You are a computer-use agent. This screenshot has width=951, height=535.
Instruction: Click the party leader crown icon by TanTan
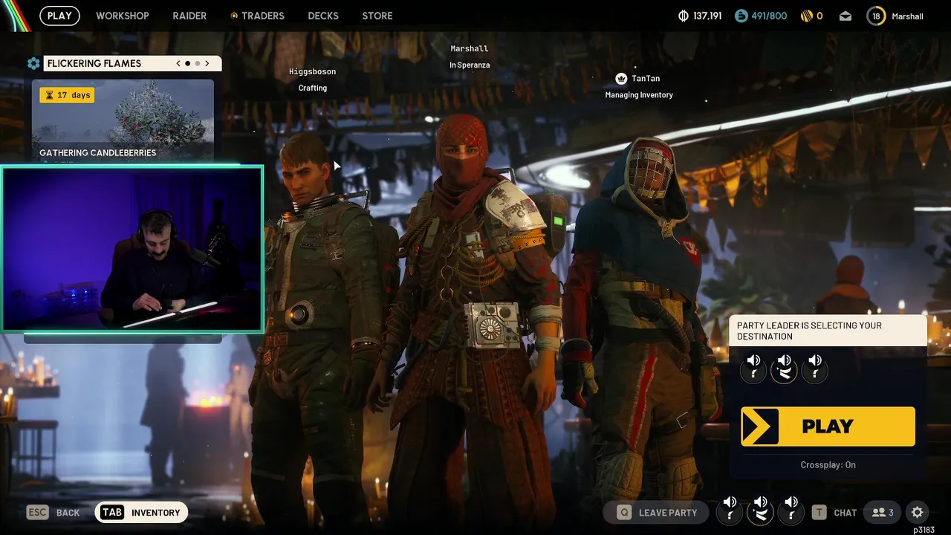[621, 78]
